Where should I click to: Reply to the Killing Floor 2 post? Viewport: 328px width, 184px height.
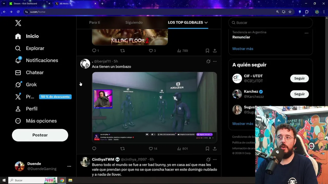[x=94, y=51]
